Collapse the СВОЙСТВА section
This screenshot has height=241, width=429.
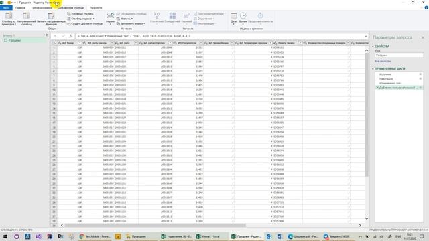[x=373, y=46]
